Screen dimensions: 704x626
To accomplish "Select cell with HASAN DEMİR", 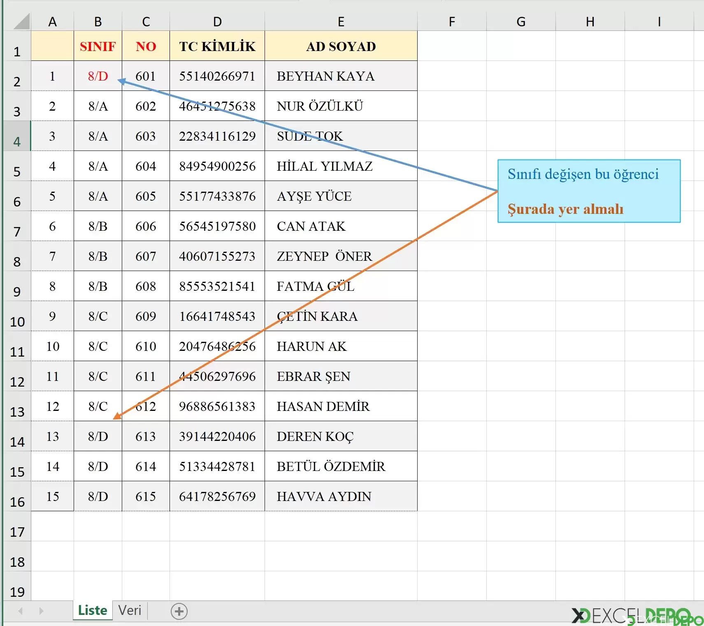I will tap(341, 406).
